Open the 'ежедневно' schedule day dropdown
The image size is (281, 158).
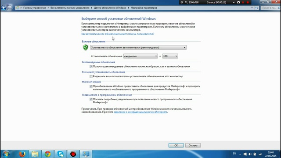click(x=140, y=56)
